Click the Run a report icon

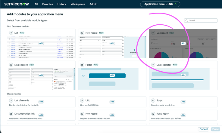153,114
